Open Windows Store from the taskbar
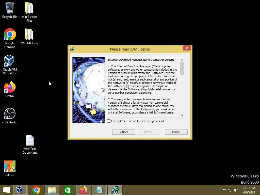This screenshot has width=260, height=195. click(68, 190)
